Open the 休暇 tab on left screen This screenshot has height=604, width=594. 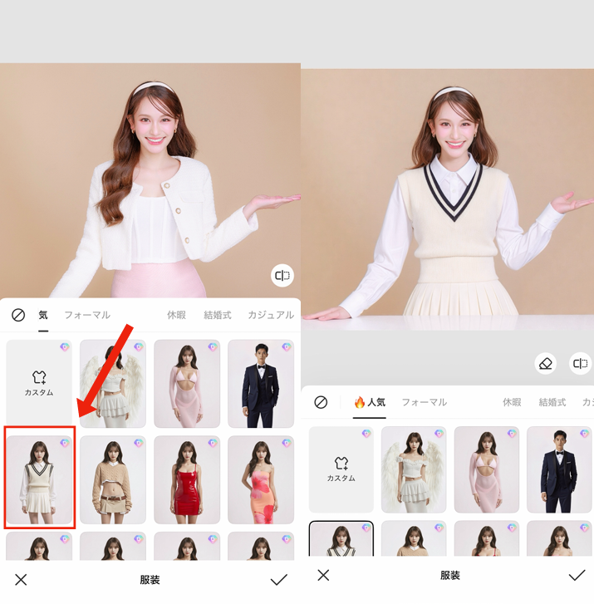click(176, 316)
